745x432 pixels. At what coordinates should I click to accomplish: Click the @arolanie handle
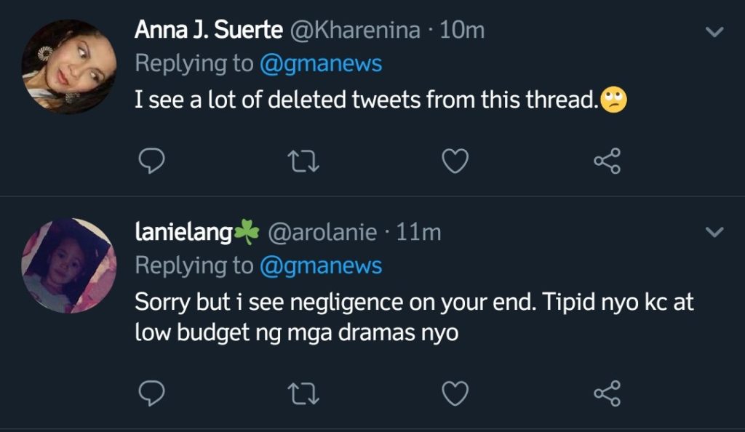322,232
